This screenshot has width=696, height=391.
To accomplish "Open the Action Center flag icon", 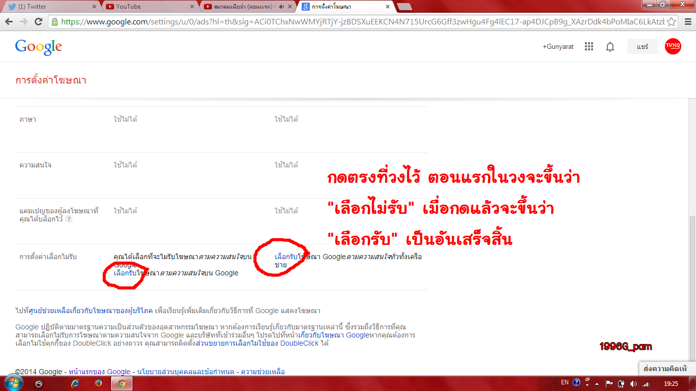I will click(x=609, y=383).
